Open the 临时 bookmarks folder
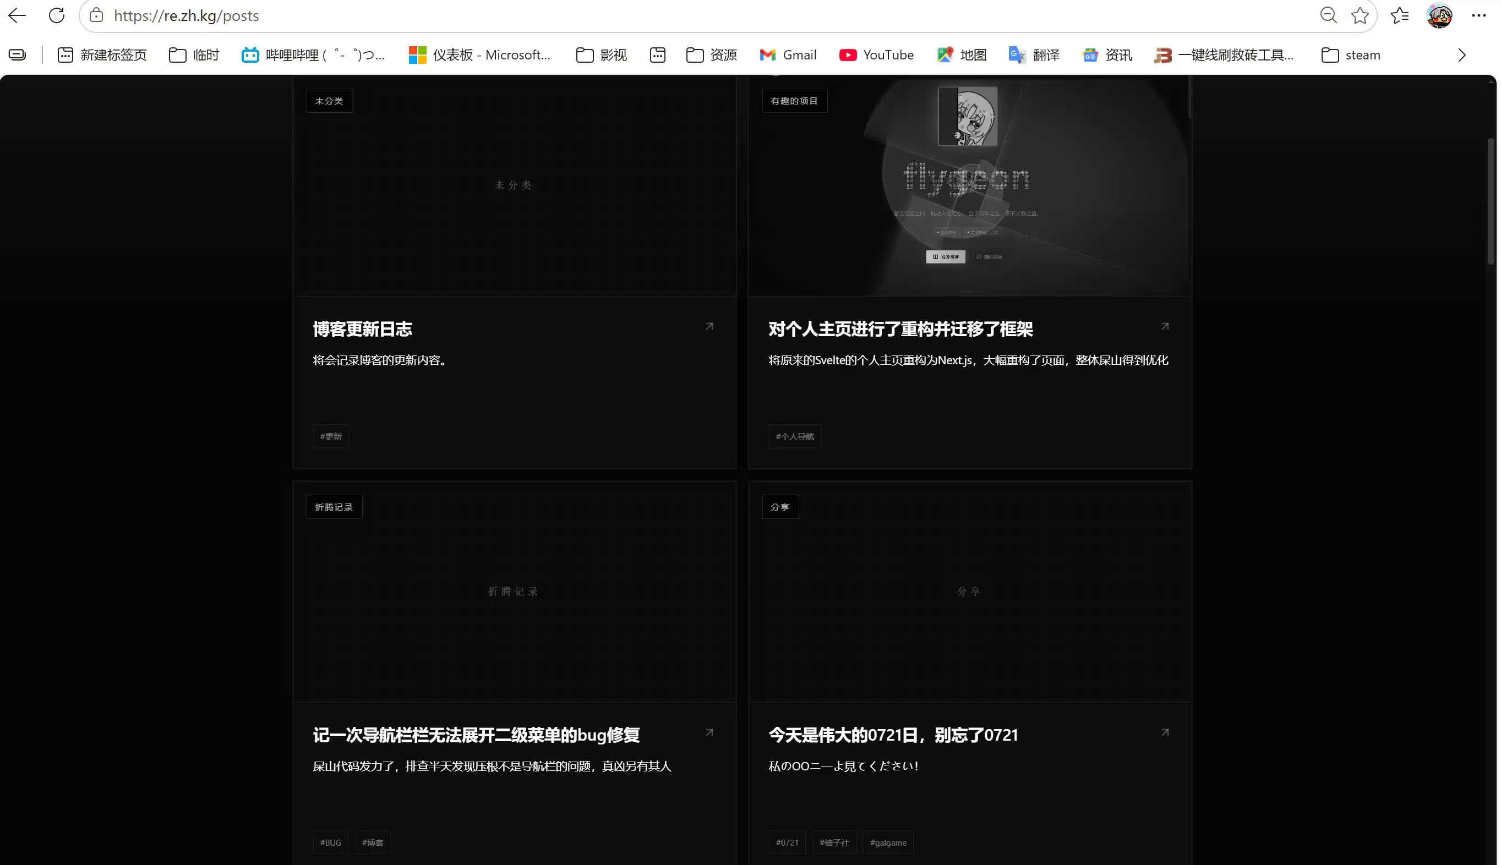The width and height of the screenshot is (1501, 865). pyautogui.click(x=194, y=54)
